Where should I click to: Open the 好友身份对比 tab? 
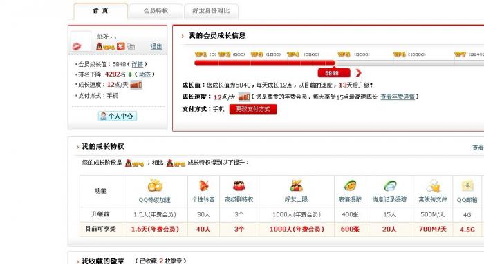[x=211, y=11]
